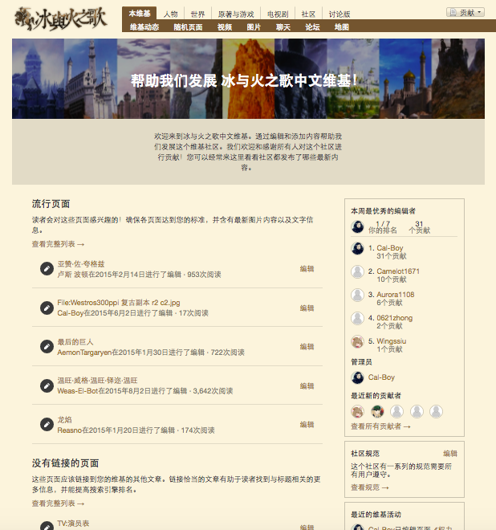Click third avatar under 最近新的贡献者

(397, 411)
